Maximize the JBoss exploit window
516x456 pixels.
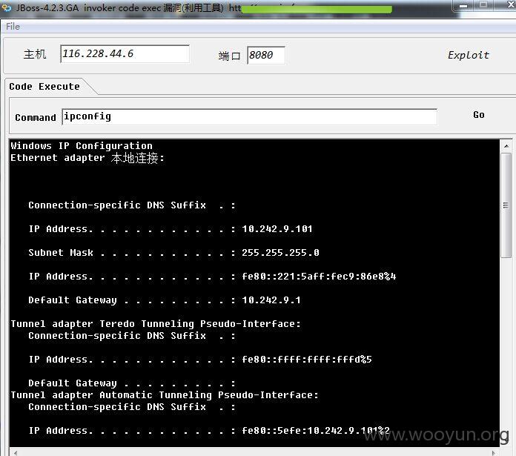(483, 5)
